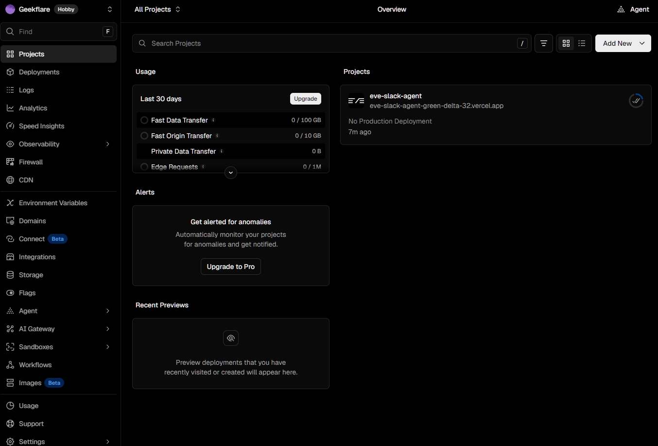The width and height of the screenshot is (658, 446).
Task: Click the eve-slack-agent checks status ring
Action: [x=636, y=101]
